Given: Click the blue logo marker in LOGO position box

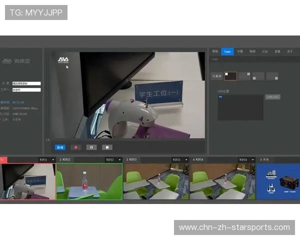Looking at the screenshot, I should tap(220, 97).
